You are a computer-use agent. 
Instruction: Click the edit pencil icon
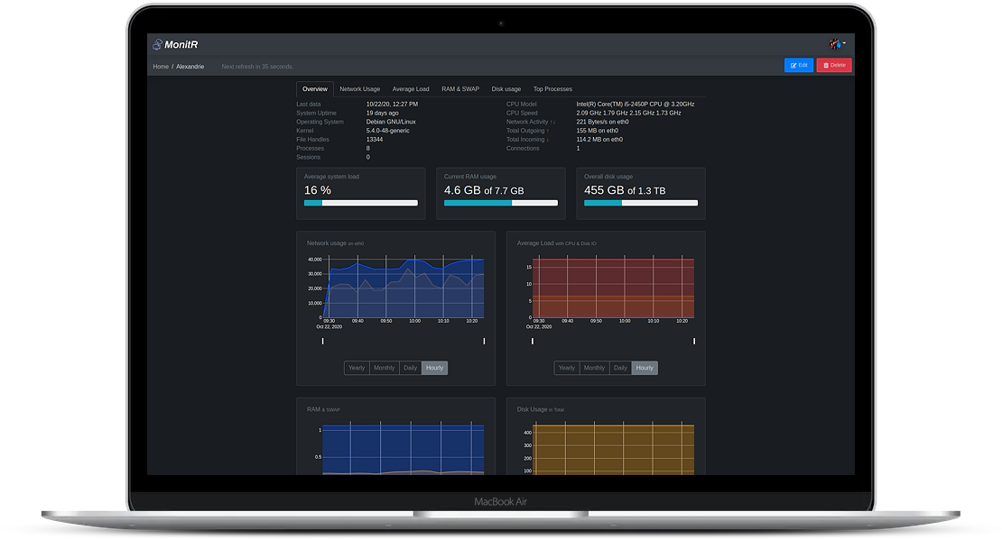pyautogui.click(x=792, y=65)
